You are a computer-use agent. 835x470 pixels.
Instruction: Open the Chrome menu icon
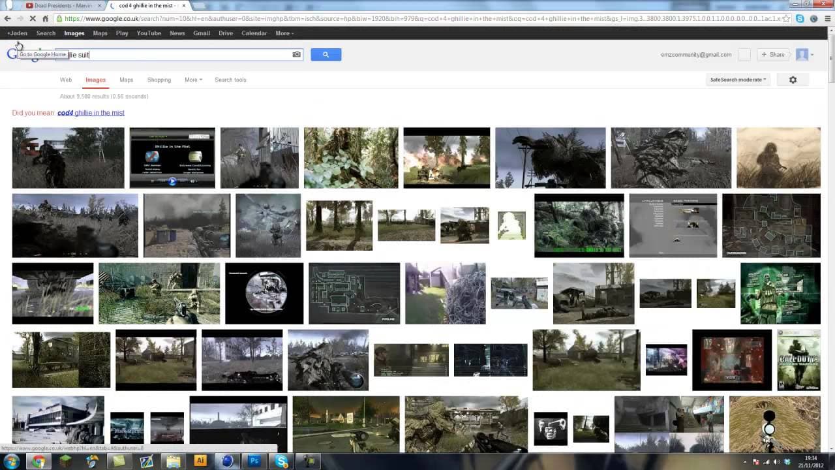[827, 19]
